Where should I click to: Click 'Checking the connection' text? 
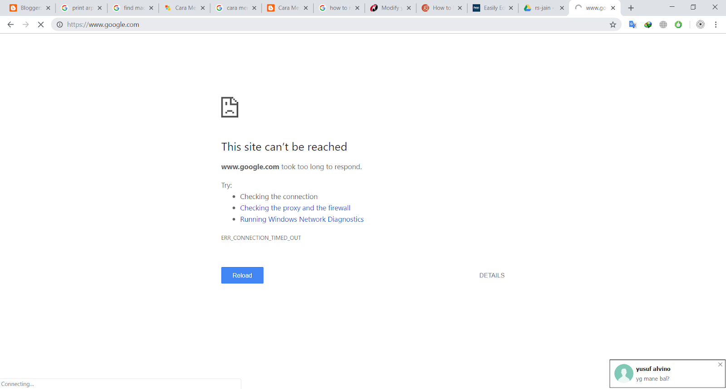[x=279, y=196]
